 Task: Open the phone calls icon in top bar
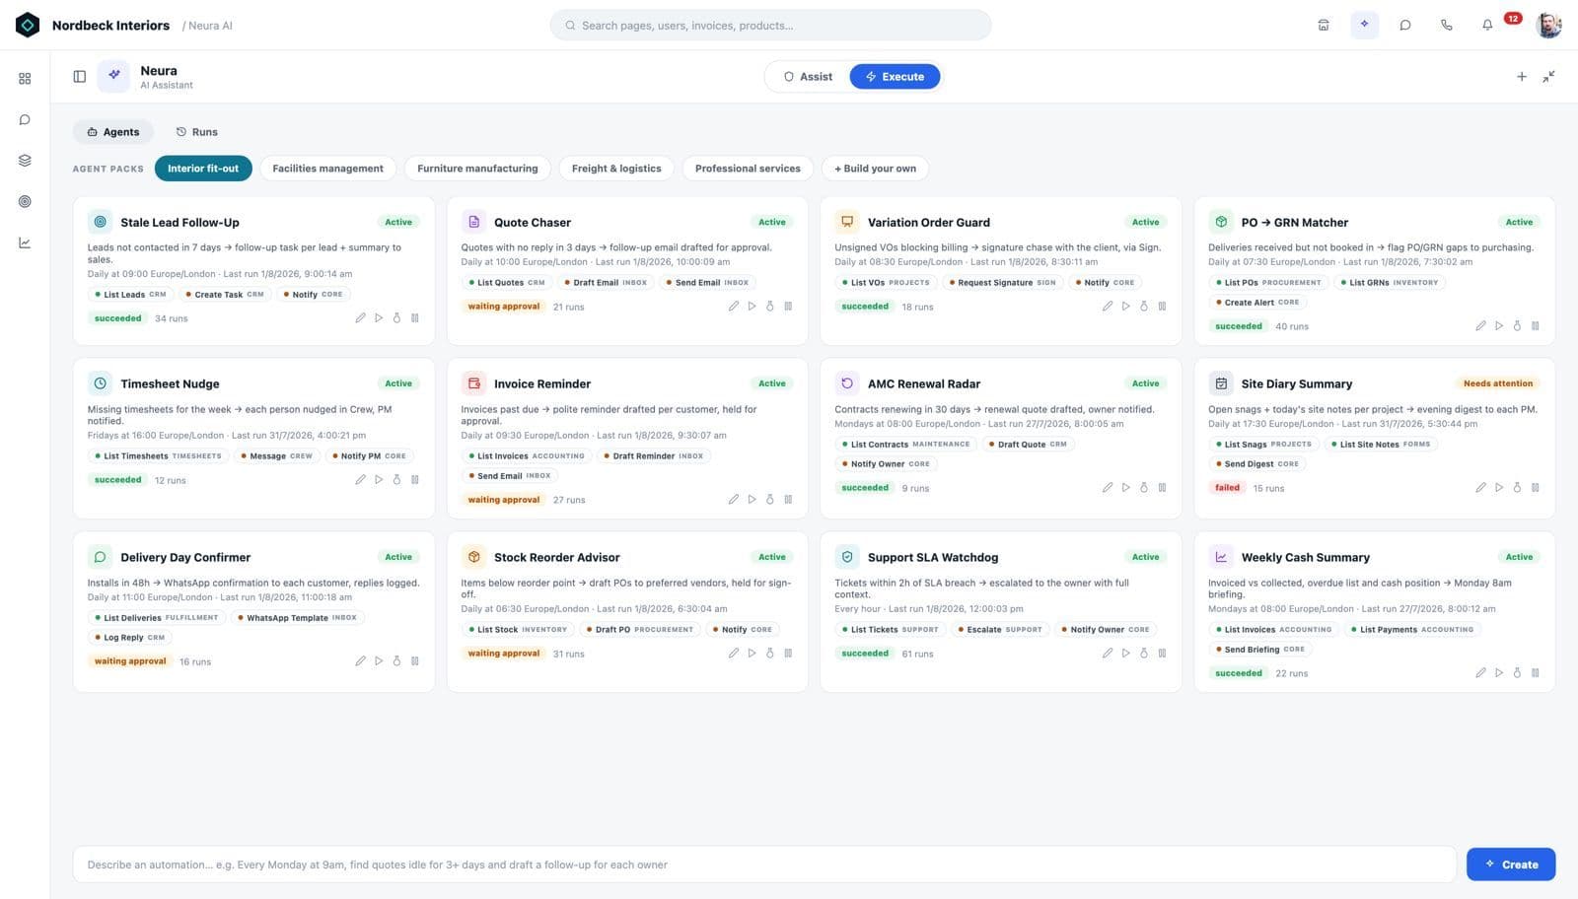1446,26
